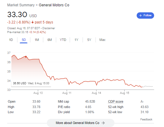The height and width of the screenshot is (127, 164).
Task: Show the 1Y chart range
Action: click(76, 40)
